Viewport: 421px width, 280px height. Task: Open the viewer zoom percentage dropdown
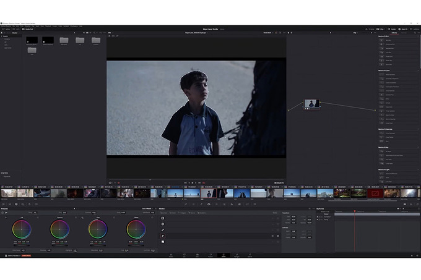click(x=111, y=33)
